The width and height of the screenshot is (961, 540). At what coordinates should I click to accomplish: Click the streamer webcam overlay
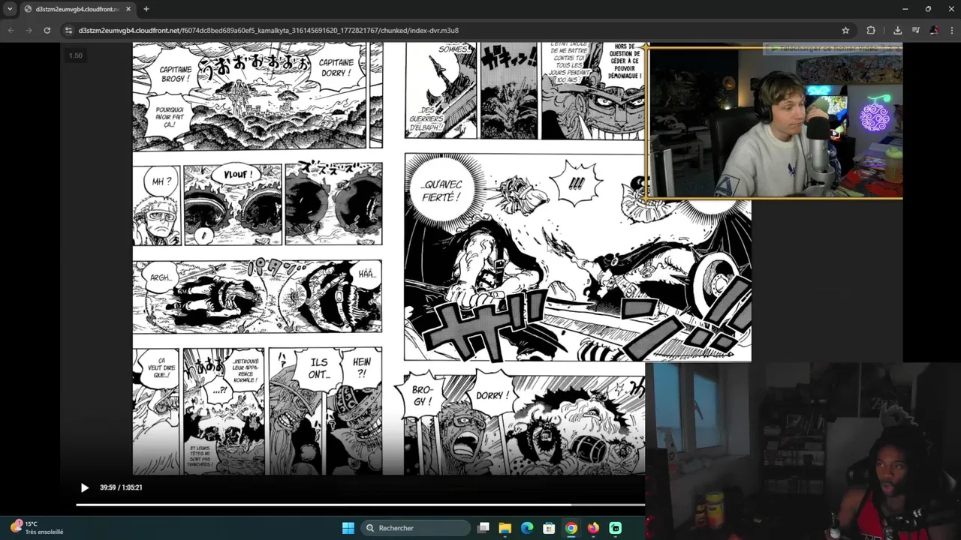click(x=774, y=123)
